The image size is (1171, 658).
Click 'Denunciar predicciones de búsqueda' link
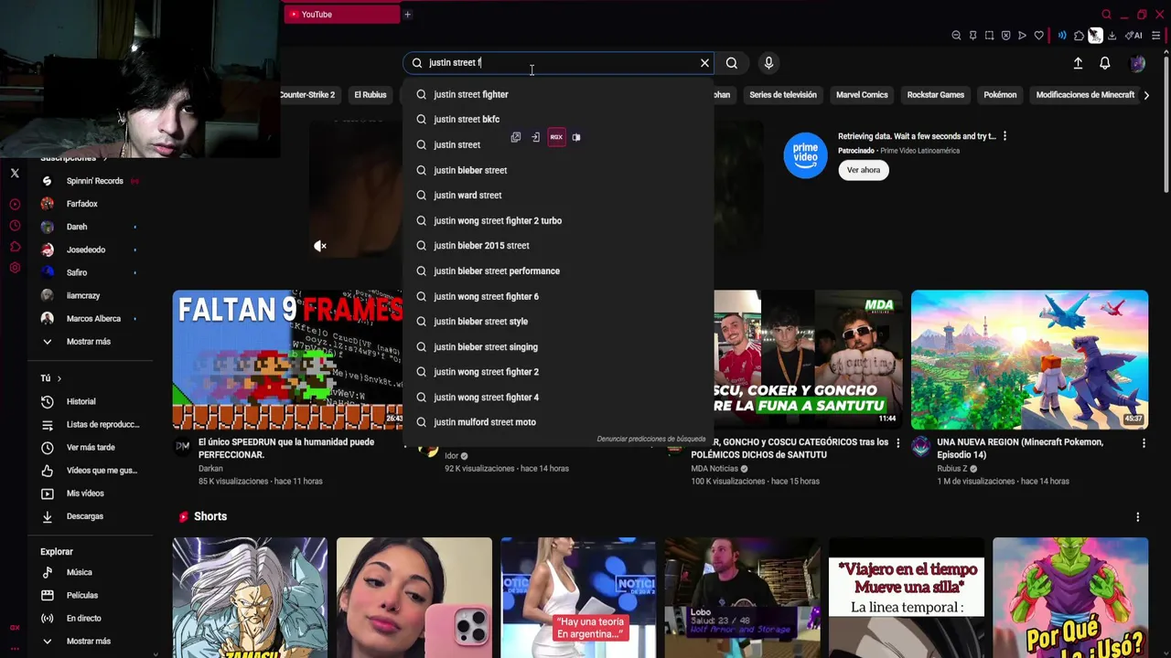[x=651, y=439]
